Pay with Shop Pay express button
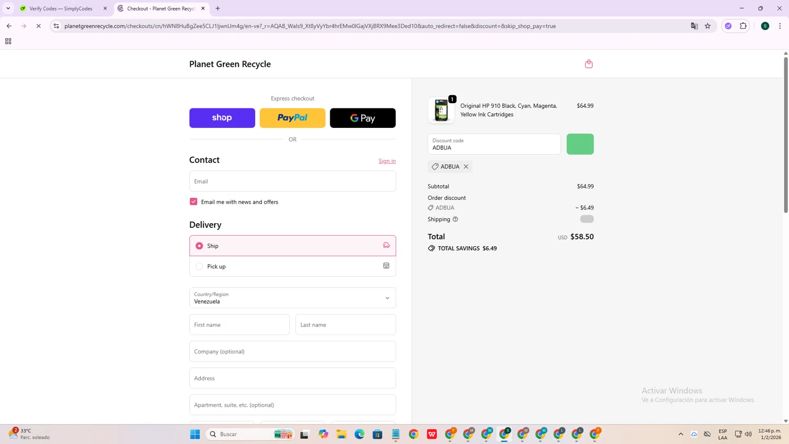The width and height of the screenshot is (789, 444). [x=222, y=118]
